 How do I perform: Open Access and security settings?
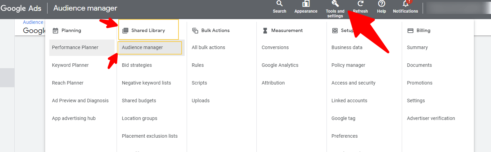click(x=353, y=83)
